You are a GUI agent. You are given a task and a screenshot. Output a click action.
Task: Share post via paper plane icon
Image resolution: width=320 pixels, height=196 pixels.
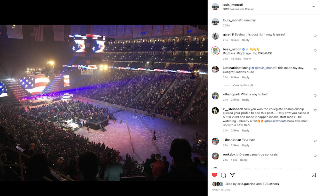(233, 175)
